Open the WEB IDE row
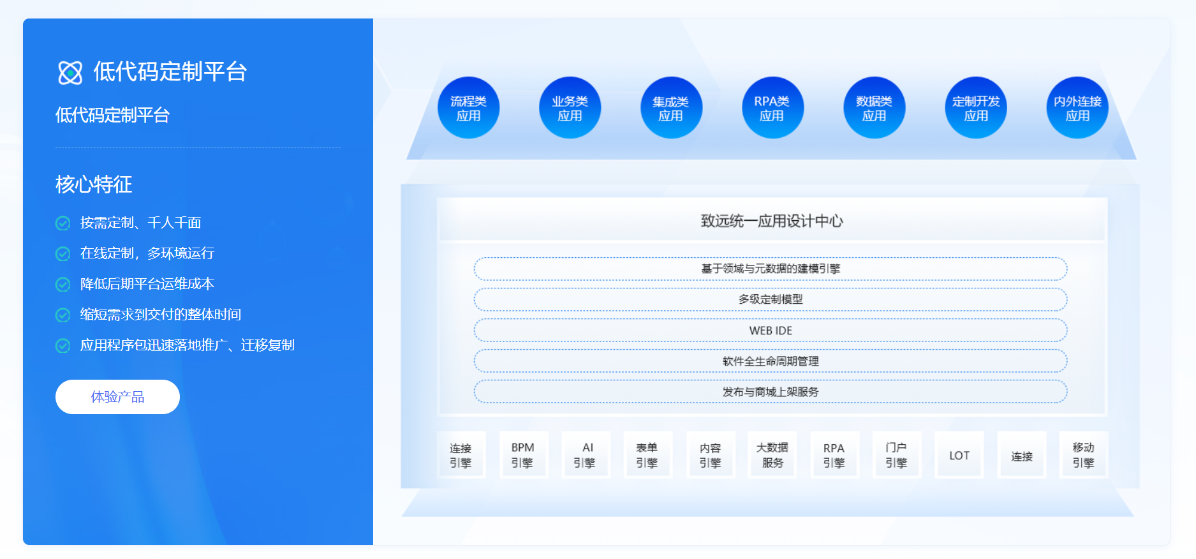The width and height of the screenshot is (1196, 559). [771, 331]
